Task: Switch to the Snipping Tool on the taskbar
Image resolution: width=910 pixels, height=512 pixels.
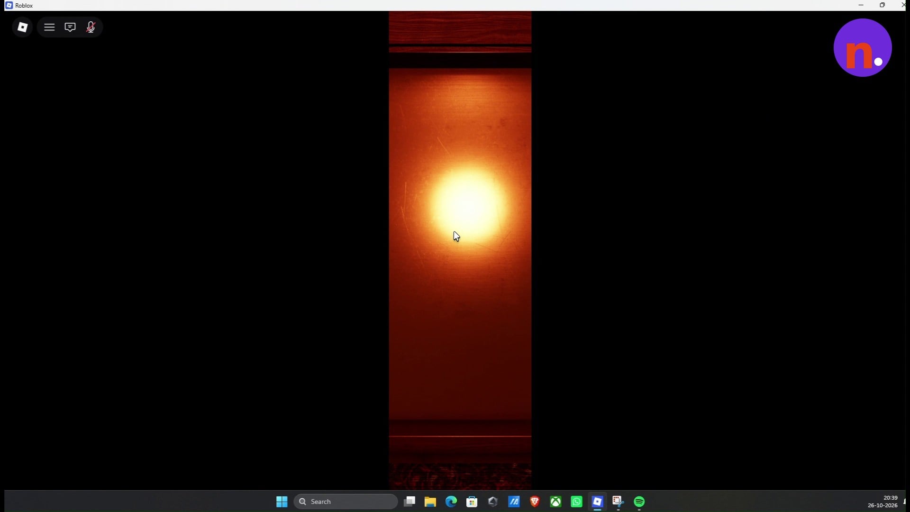Action: (x=618, y=502)
